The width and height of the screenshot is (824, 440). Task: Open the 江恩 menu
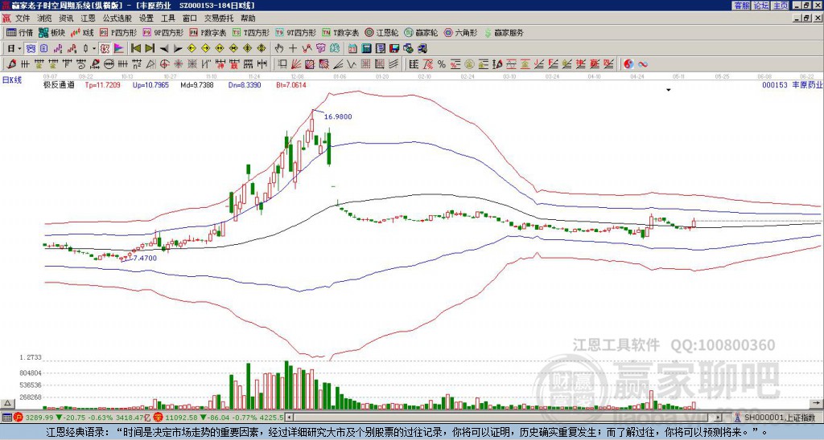click(88, 18)
